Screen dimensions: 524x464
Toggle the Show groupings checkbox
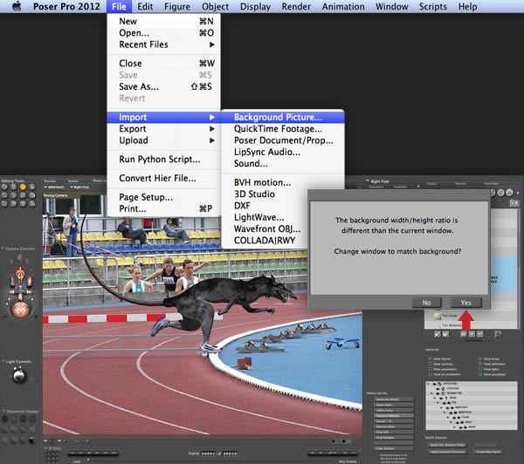pos(480,374)
